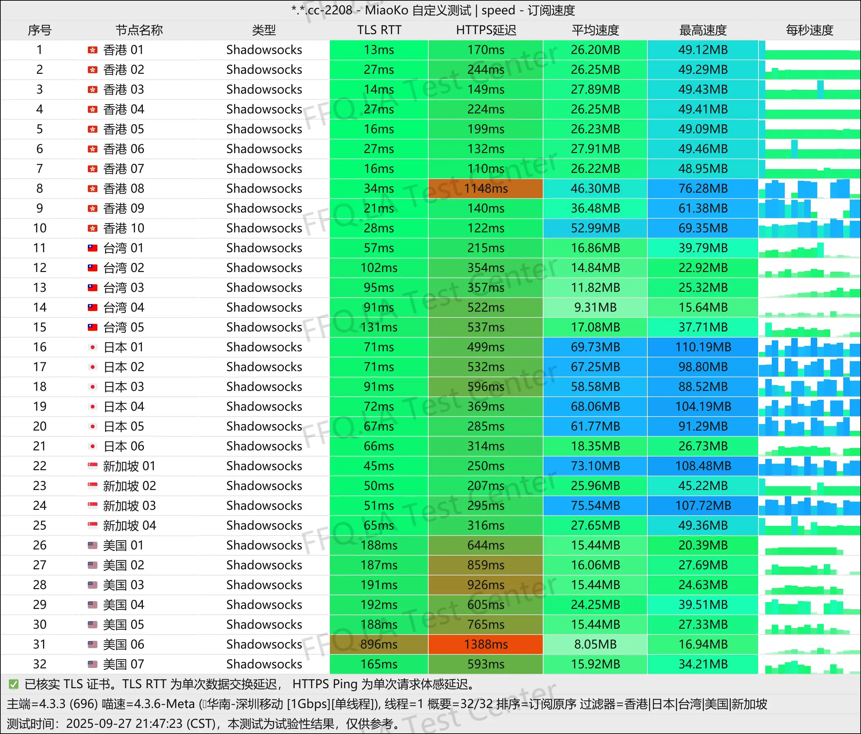Click the green TLS certificate verified checkmark
This screenshot has width=861, height=734.
tap(14, 684)
